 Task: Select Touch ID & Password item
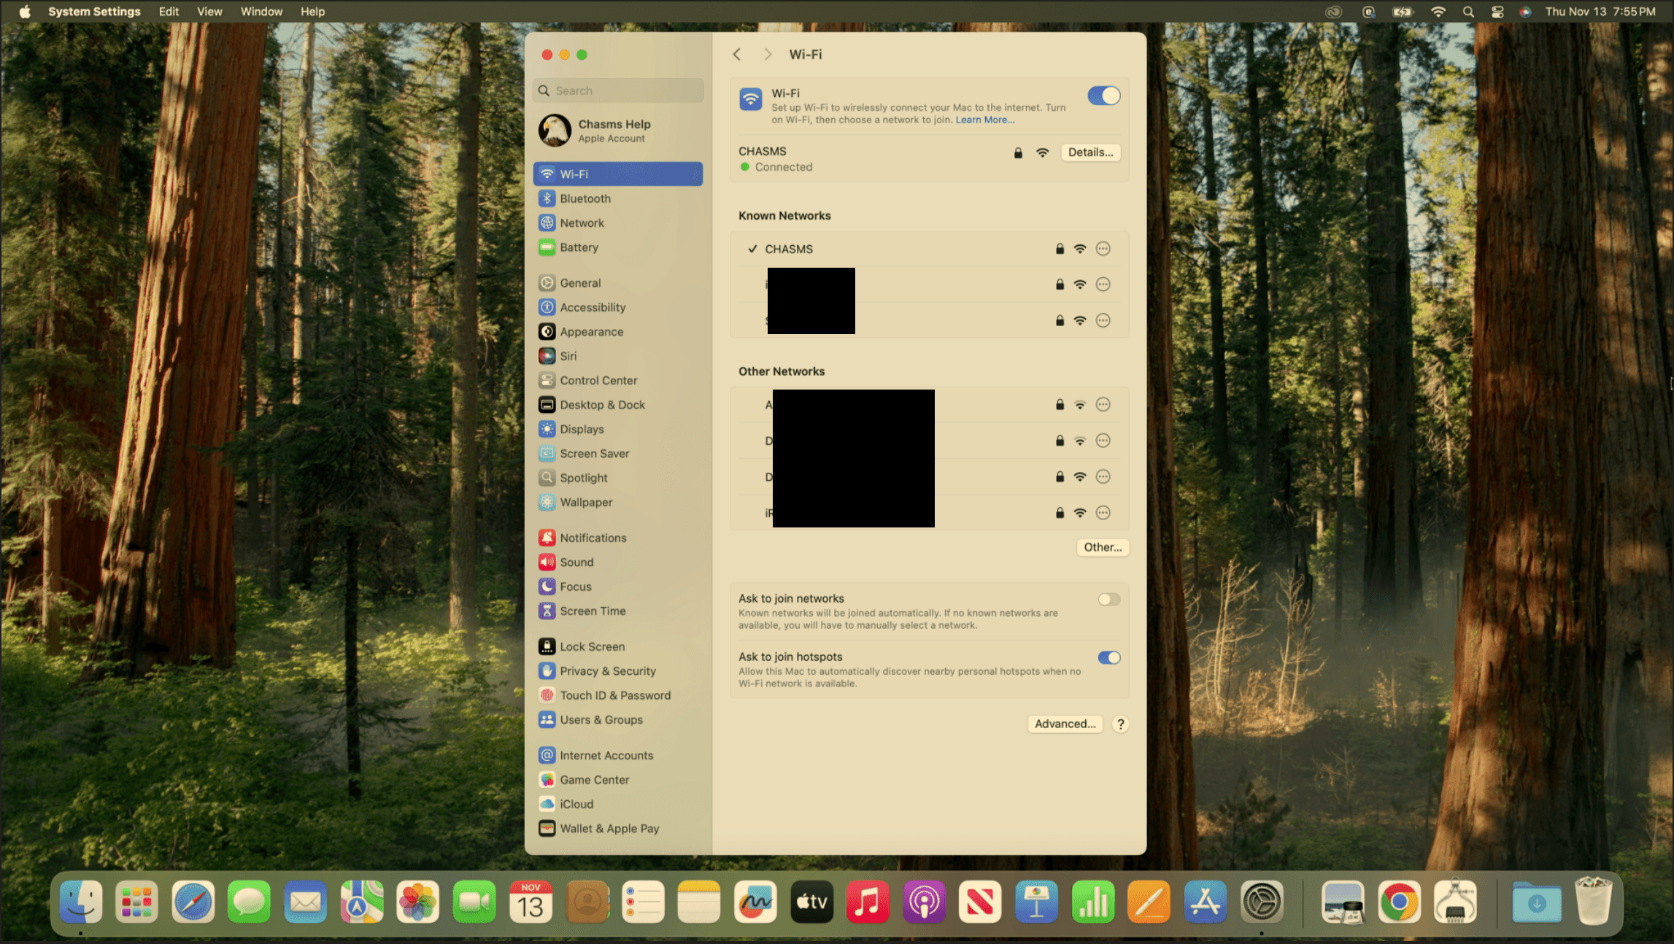coord(614,695)
